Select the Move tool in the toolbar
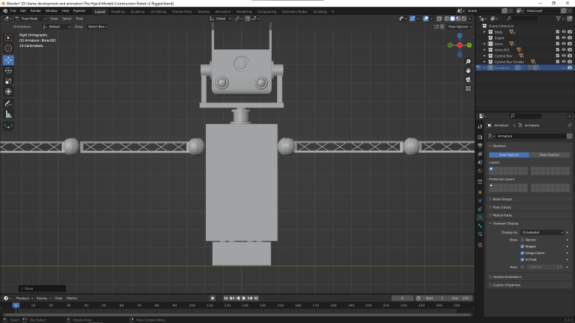The image size is (575, 323). 8,60
